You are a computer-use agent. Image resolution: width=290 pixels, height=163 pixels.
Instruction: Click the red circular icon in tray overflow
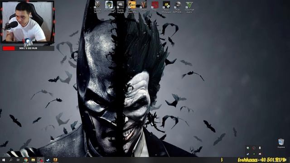point(254,148)
